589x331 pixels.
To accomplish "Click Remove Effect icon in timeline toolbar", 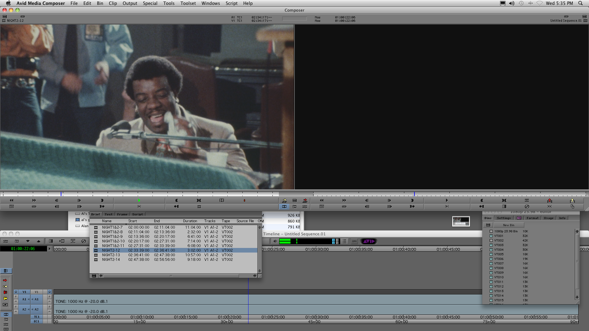I will click(83, 242).
